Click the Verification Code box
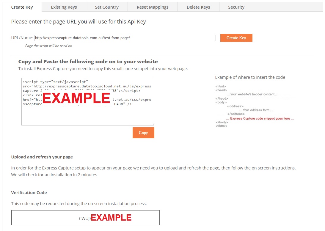325x231 pixels. [x=86, y=218]
